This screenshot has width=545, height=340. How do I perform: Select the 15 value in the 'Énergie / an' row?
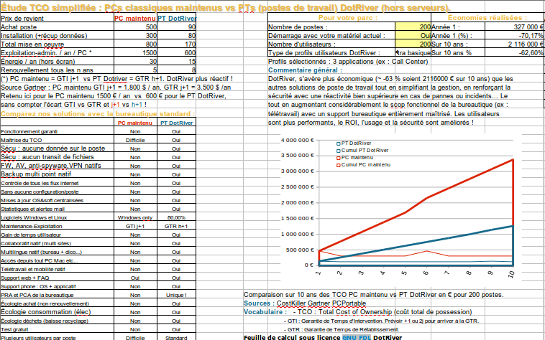tap(177, 62)
